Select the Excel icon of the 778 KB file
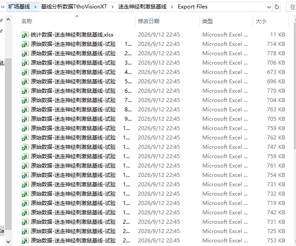This screenshot has width=296, height=246. 25,53
